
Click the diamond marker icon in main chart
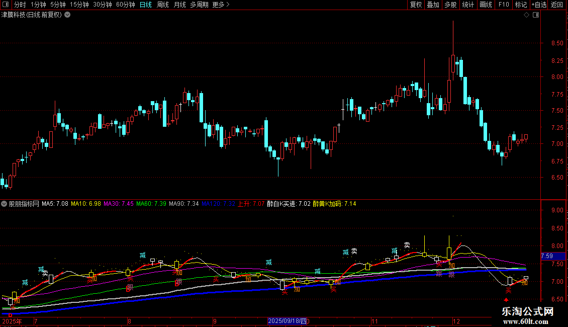click(x=527, y=15)
